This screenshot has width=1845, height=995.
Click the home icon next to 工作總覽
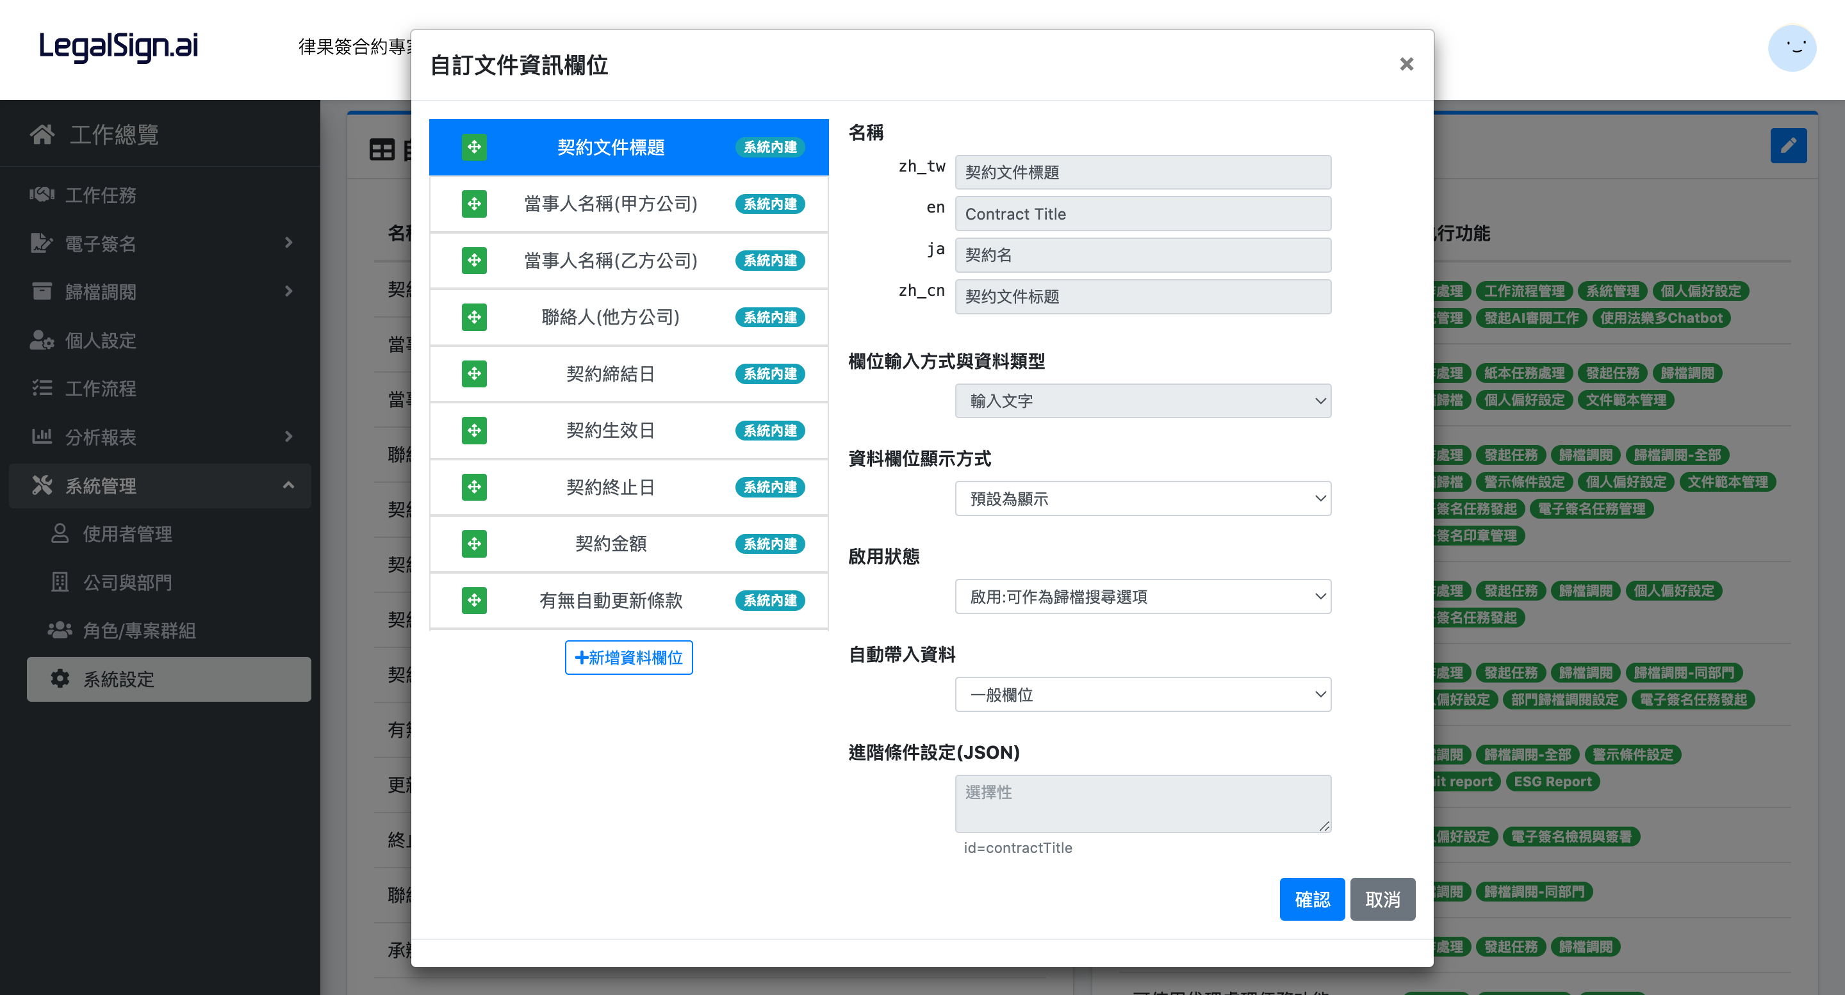(42, 134)
